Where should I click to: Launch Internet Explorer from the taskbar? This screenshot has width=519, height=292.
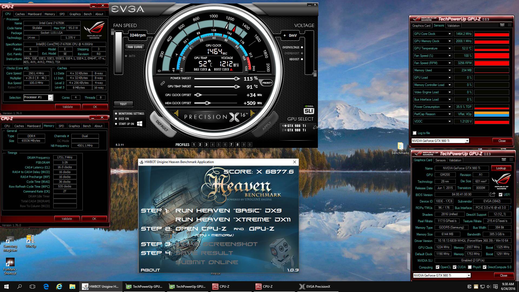tap(59, 287)
